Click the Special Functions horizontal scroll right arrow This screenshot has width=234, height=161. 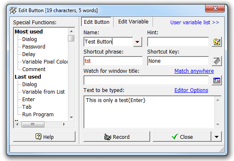pyautogui.click(x=64, y=124)
